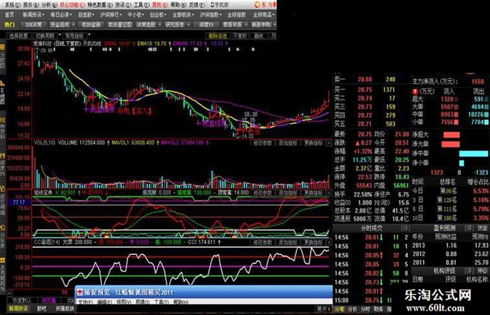Open the 全球指数 page

tap(236, 14)
